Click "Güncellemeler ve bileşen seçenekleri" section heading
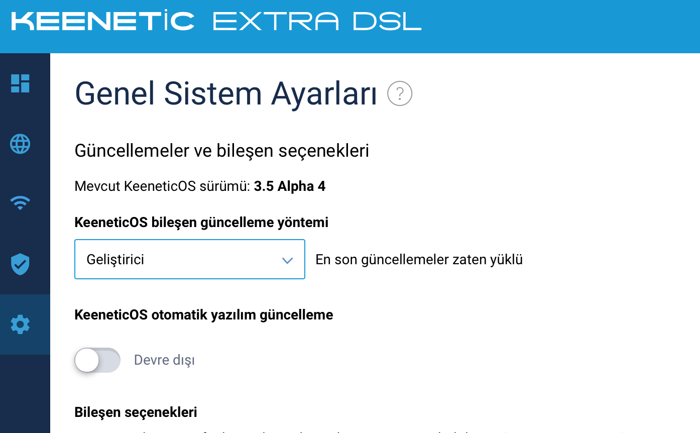 [x=222, y=151]
